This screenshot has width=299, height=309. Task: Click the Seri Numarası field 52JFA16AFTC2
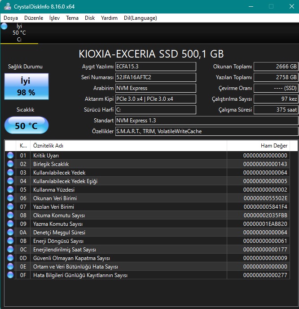point(156,77)
